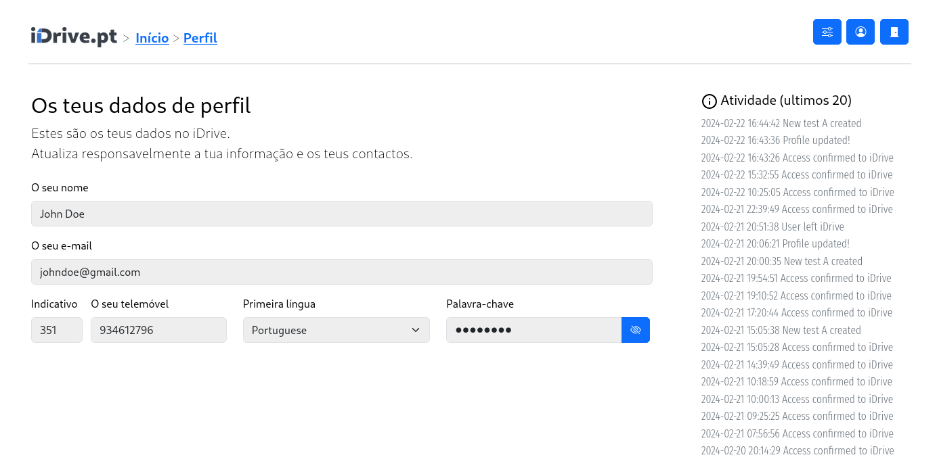Click the O seu nome field
Screen dimensions: 937x474
pyautogui.click(x=341, y=214)
